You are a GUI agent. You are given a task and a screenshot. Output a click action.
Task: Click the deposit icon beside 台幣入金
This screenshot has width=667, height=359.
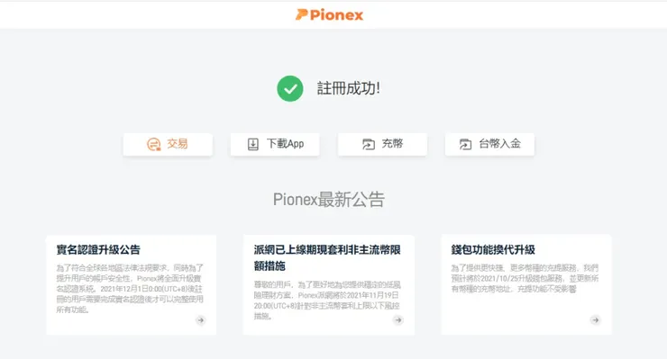[x=465, y=145]
